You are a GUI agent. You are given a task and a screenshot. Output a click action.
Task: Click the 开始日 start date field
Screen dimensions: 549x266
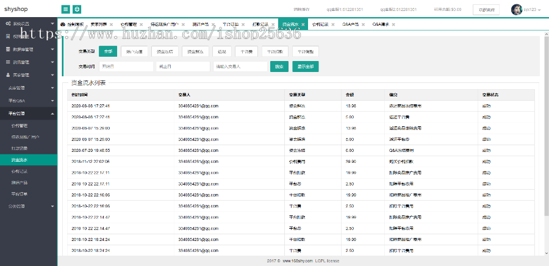pyautogui.click(x=126, y=66)
